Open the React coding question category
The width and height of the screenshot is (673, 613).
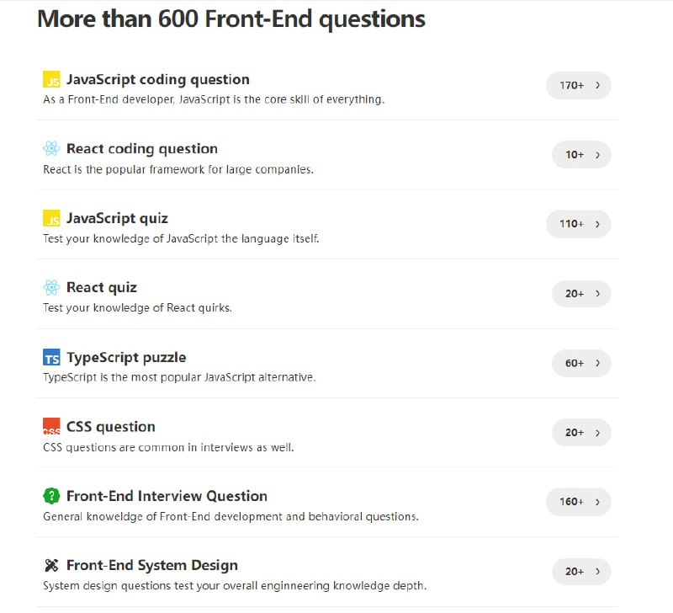[140, 148]
